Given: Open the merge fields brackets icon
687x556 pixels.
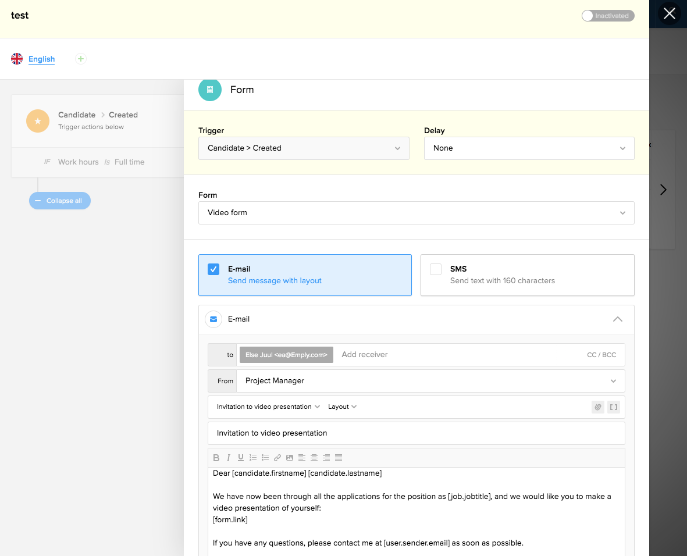Looking at the screenshot, I should pos(613,407).
